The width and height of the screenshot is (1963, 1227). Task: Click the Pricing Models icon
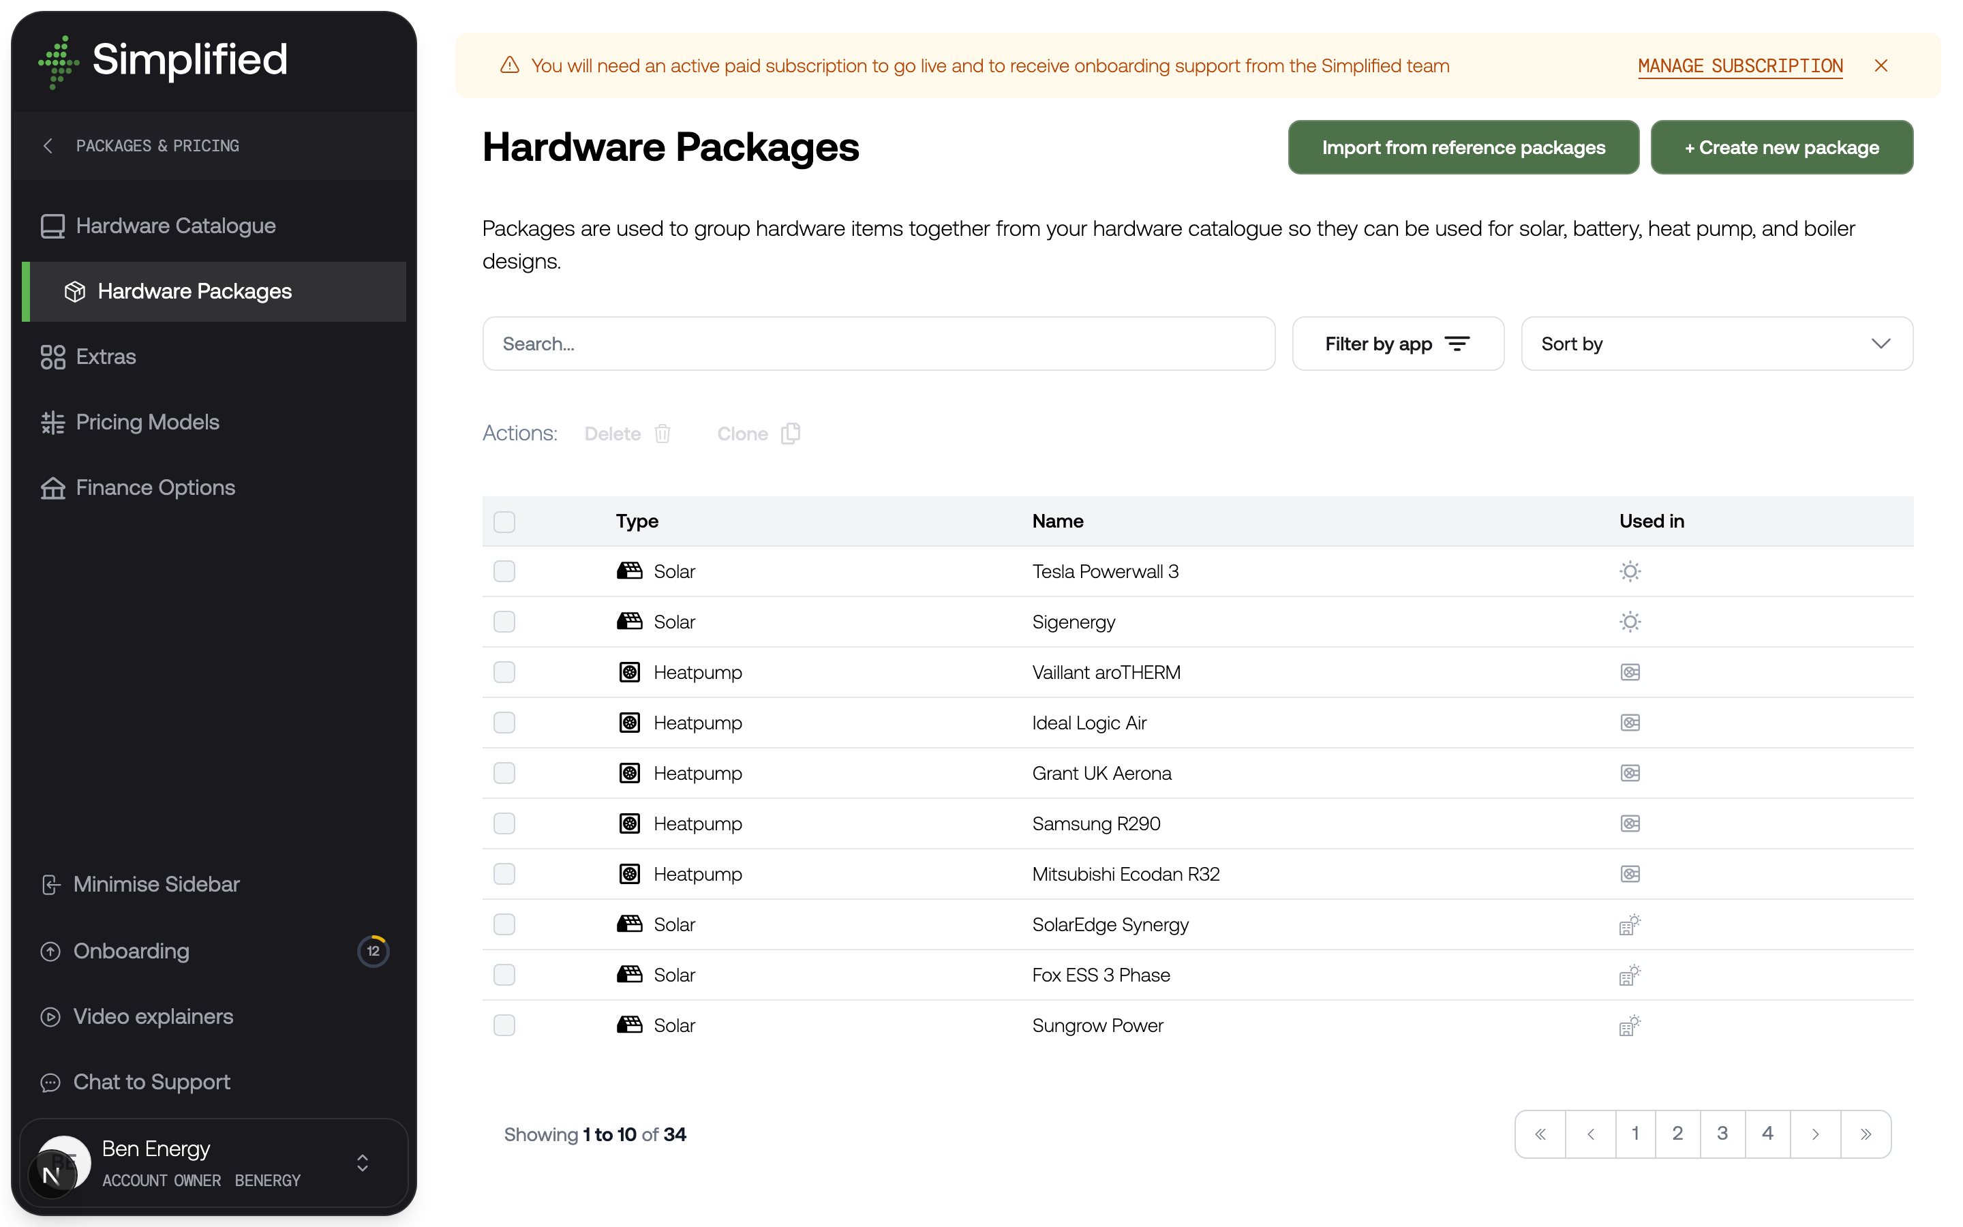[52, 422]
